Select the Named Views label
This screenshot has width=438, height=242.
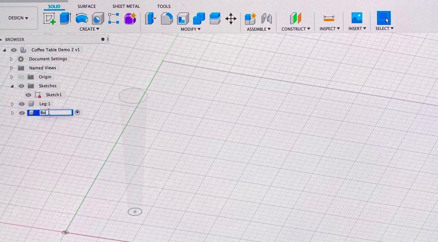coord(42,68)
